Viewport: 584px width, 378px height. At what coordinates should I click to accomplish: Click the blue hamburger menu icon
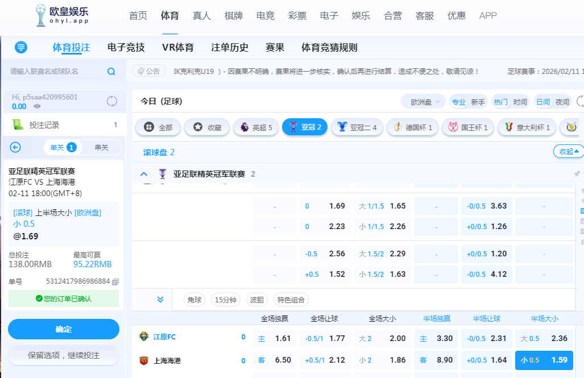(21, 47)
